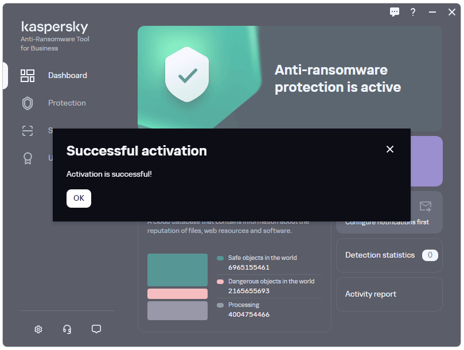Click Dangerous objects count 2165655693
Image resolution: width=464 pixels, height=350 pixels.
pyautogui.click(x=249, y=291)
